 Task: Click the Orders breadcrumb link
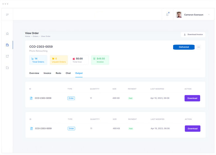35,37
